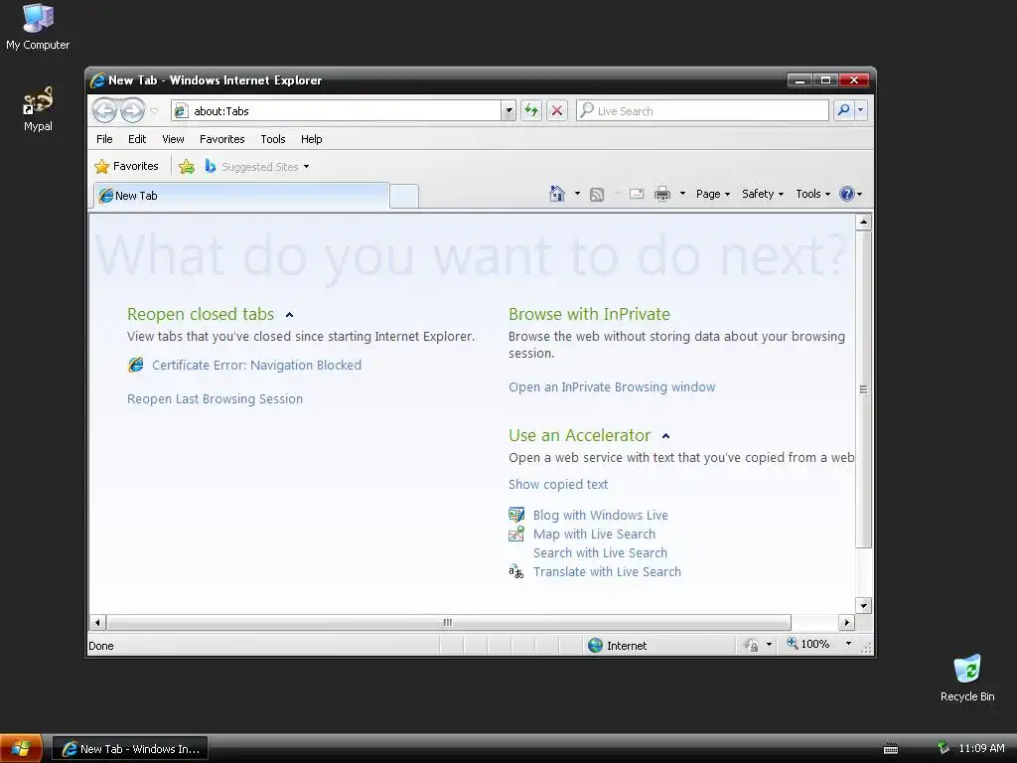Image resolution: width=1017 pixels, height=763 pixels.
Task: Select the Recycle Bin desktop icon
Action: click(x=967, y=678)
